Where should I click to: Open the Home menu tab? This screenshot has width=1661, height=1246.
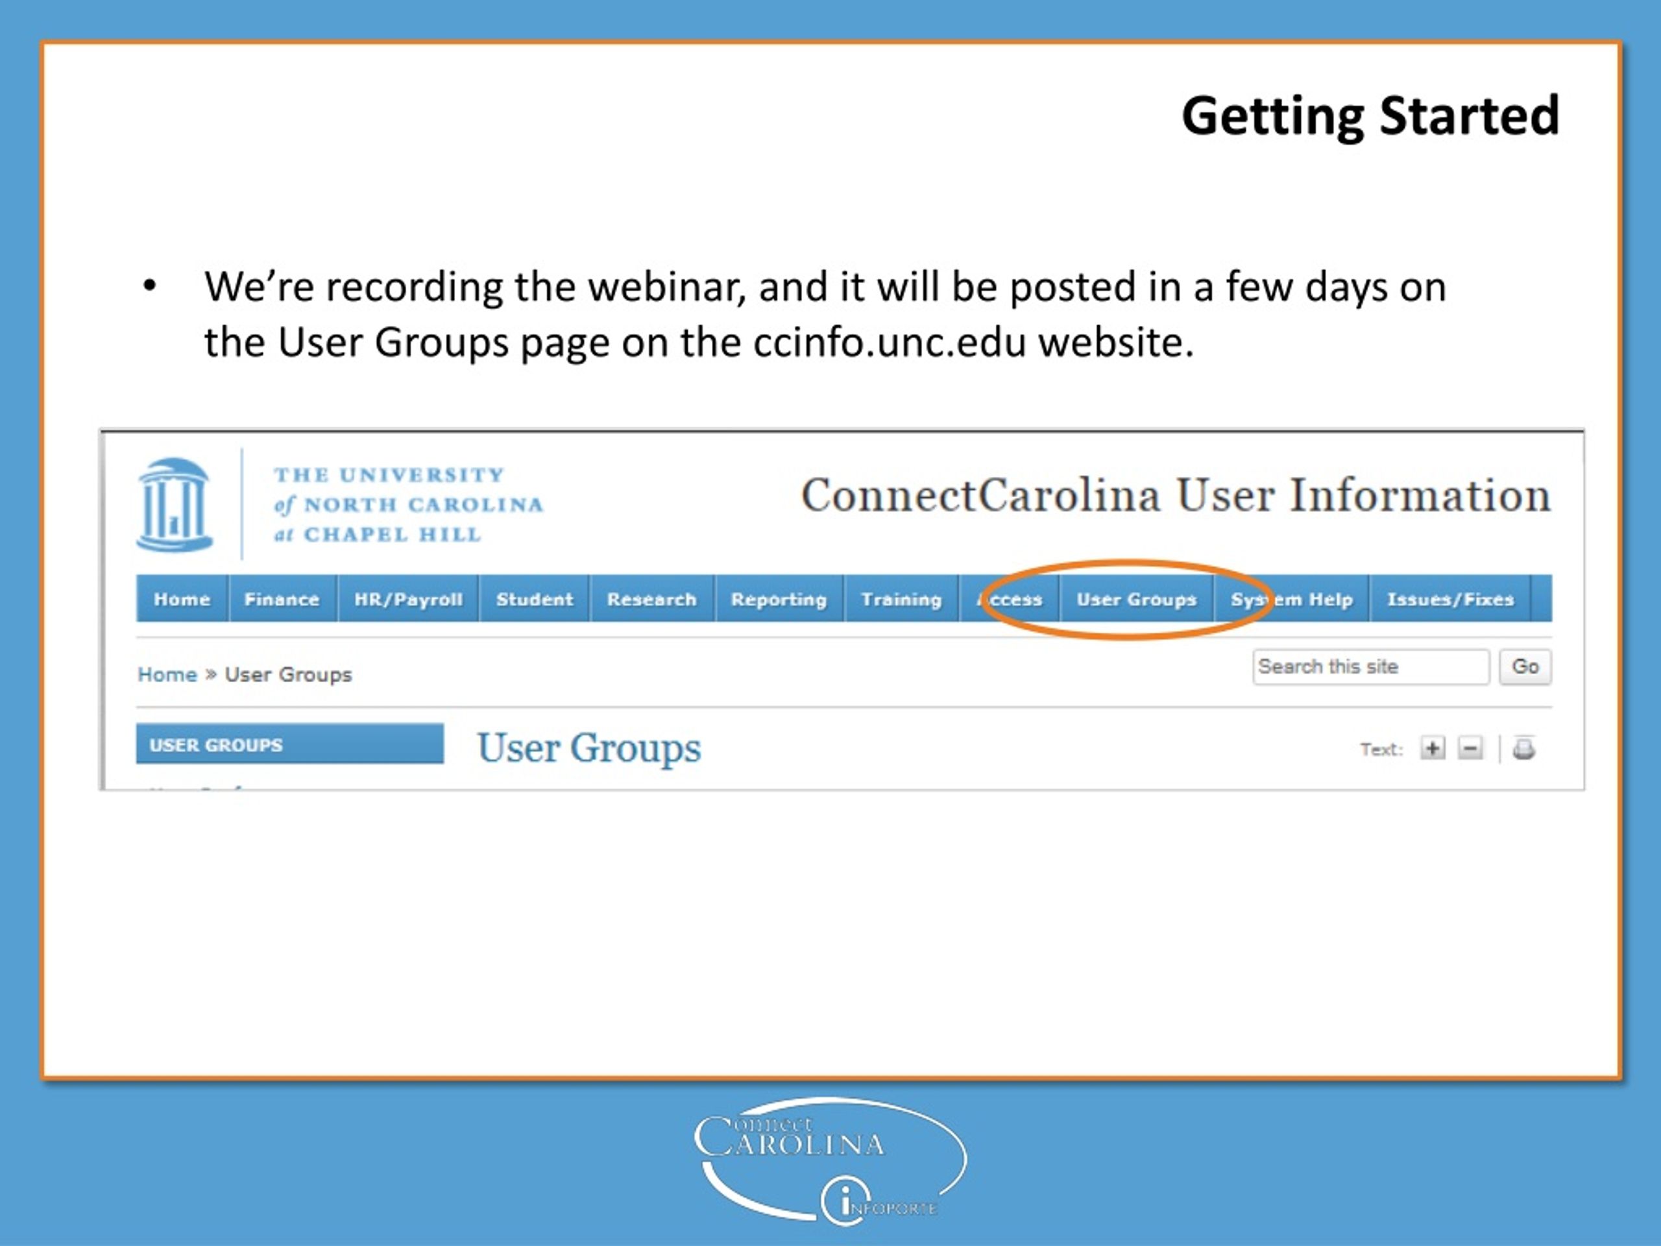(182, 598)
